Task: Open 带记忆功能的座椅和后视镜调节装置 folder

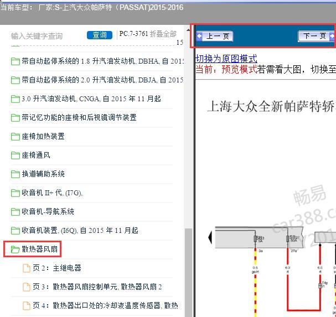Action: point(79,117)
